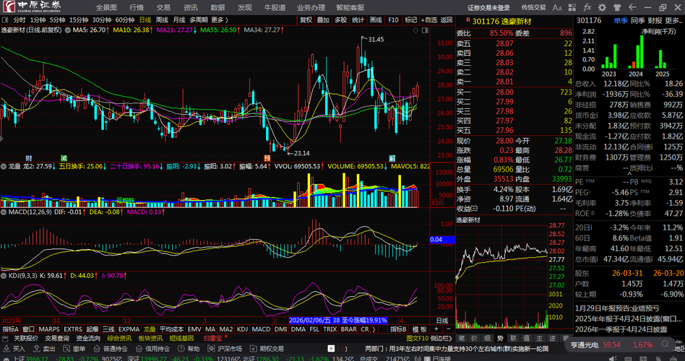Viewport: 685px width, 361px height.
Task: Click the +自选 add to watchlist button
Action: tap(429, 20)
